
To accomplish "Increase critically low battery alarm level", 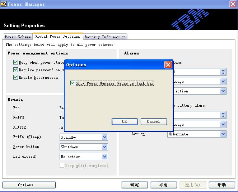I will coord(223,113).
